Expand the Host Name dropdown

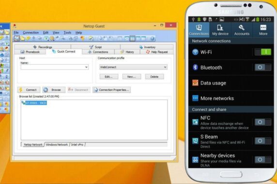point(86,67)
